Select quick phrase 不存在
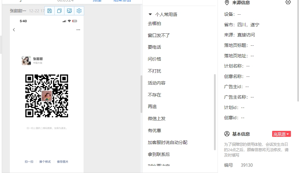Image resolution: width=299 pixels, height=173 pixels. coord(155,95)
